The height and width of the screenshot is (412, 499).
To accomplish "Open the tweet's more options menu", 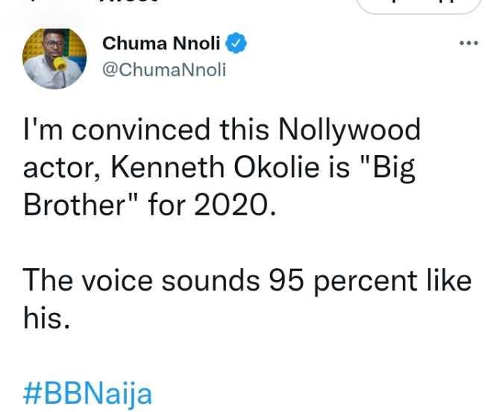I will [468, 43].
